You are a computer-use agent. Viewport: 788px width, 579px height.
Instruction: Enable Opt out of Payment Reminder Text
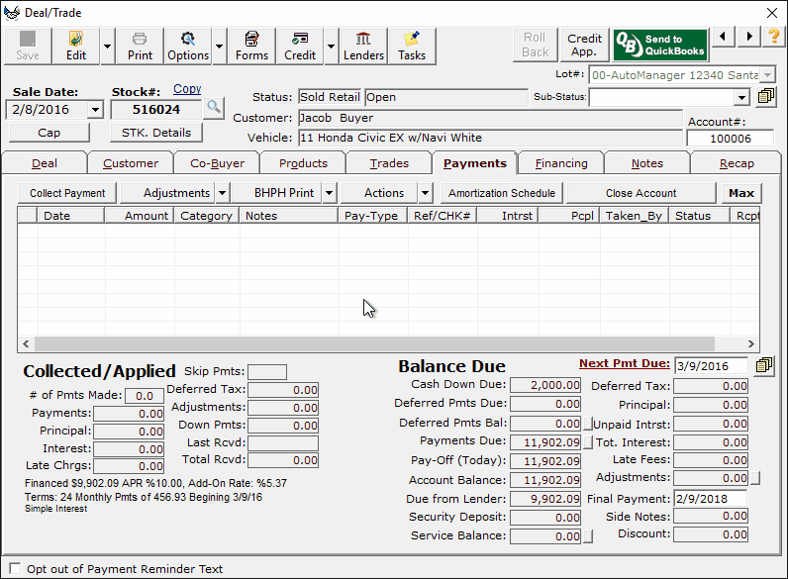tap(14, 569)
